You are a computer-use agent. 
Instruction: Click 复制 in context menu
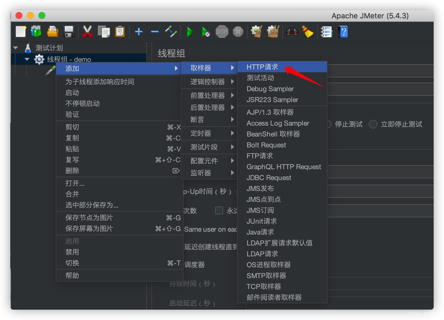click(x=118, y=138)
